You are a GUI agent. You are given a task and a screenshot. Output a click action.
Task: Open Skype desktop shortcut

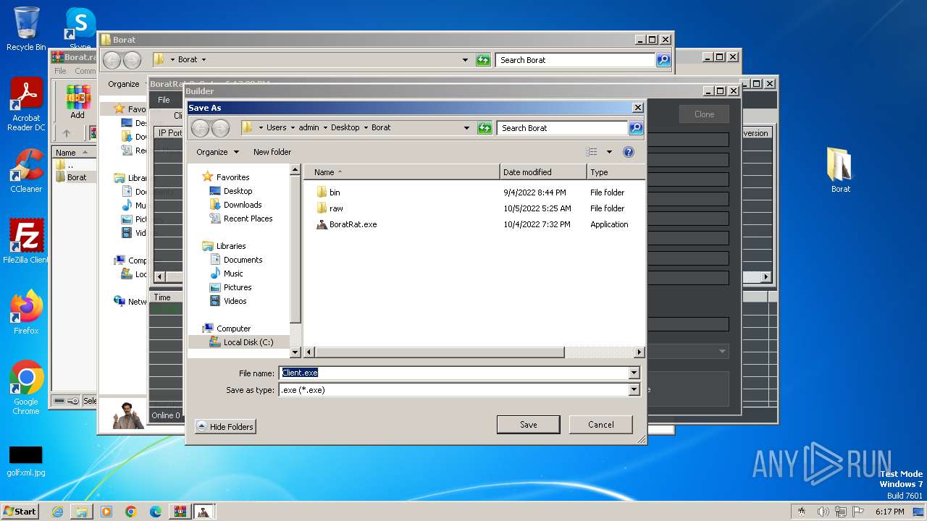click(80, 29)
